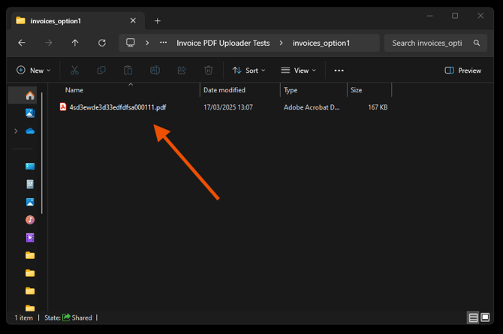Switch to large thumbnails view button
The image size is (503, 334).
pyautogui.click(x=486, y=318)
